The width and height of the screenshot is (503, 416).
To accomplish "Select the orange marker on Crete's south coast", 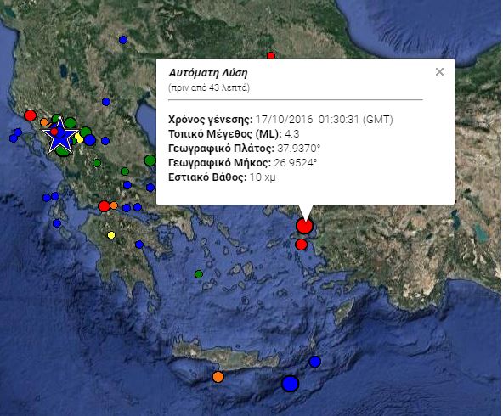I will (218, 377).
